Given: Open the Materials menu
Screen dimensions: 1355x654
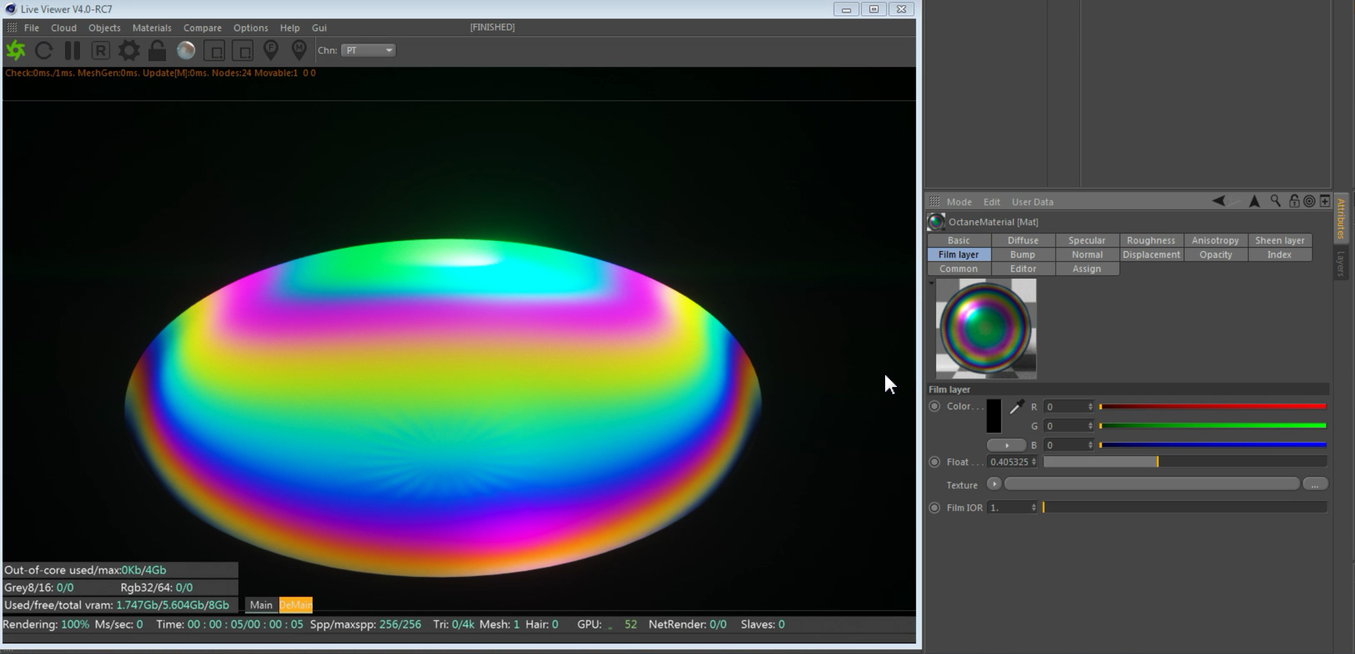Looking at the screenshot, I should [151, 28].
